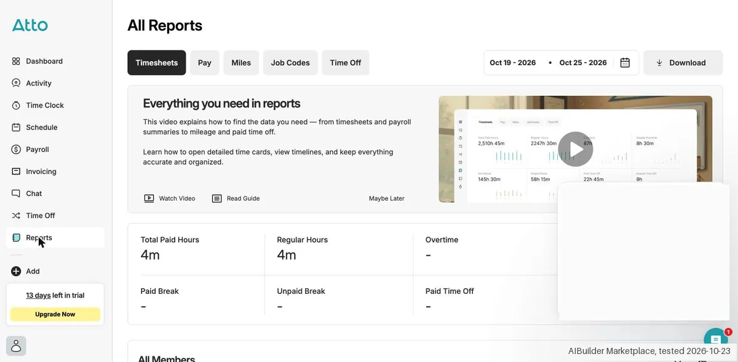Screen dimensions: 738x362
Task: Click the Atto logo
Action: [x=30, y=25]
